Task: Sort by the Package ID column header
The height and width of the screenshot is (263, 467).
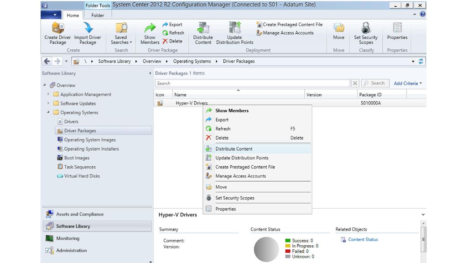Action: click(x=382, y=95)
